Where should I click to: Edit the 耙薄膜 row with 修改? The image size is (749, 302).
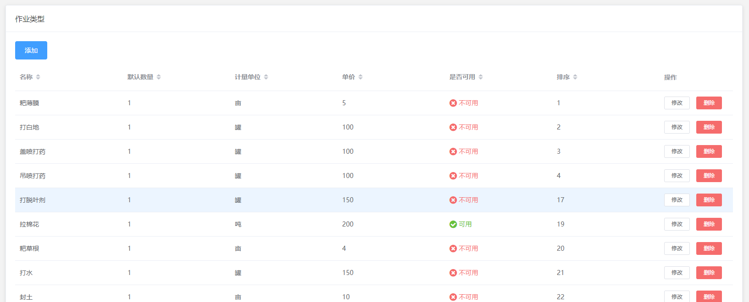click(677, 103)
